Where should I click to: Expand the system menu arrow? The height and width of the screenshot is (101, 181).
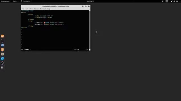click(x=179, y=1)
